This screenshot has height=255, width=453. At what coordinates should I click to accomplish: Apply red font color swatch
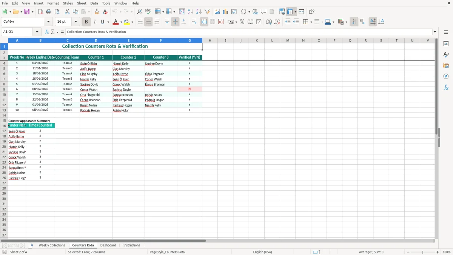tap(116, 22)
